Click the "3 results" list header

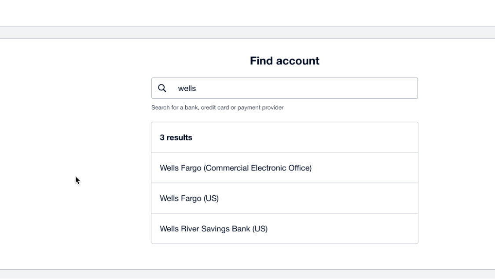click(x=176, y=138)
